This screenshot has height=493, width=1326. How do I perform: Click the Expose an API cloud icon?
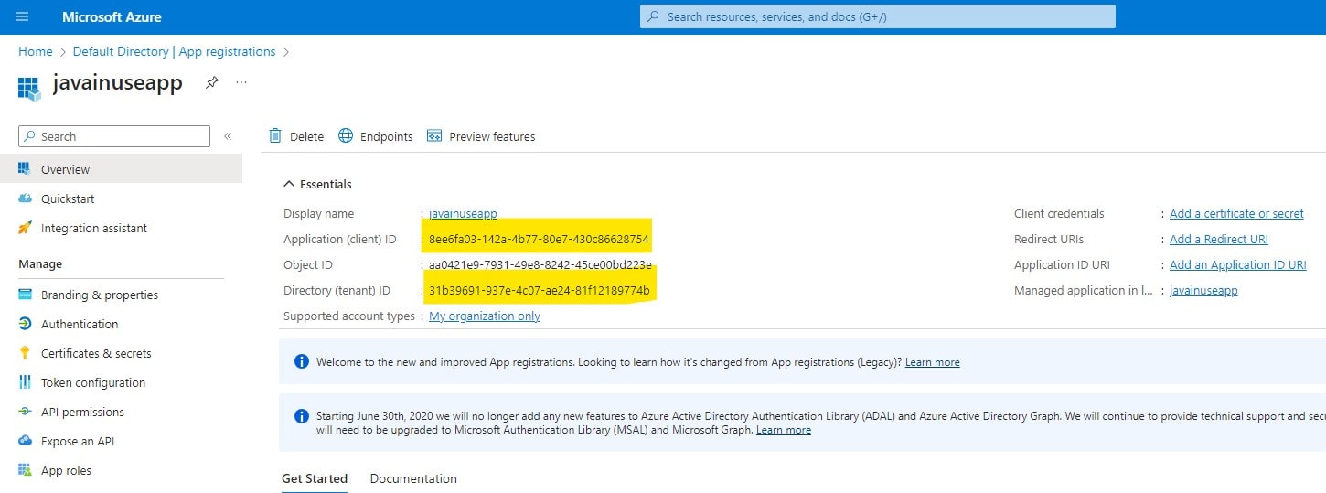25,441
